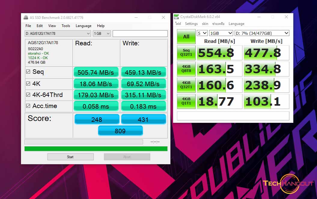Click the CrystalDiskMark title bar icon
Screen dimensions: 317x199
tap(176, 17)
